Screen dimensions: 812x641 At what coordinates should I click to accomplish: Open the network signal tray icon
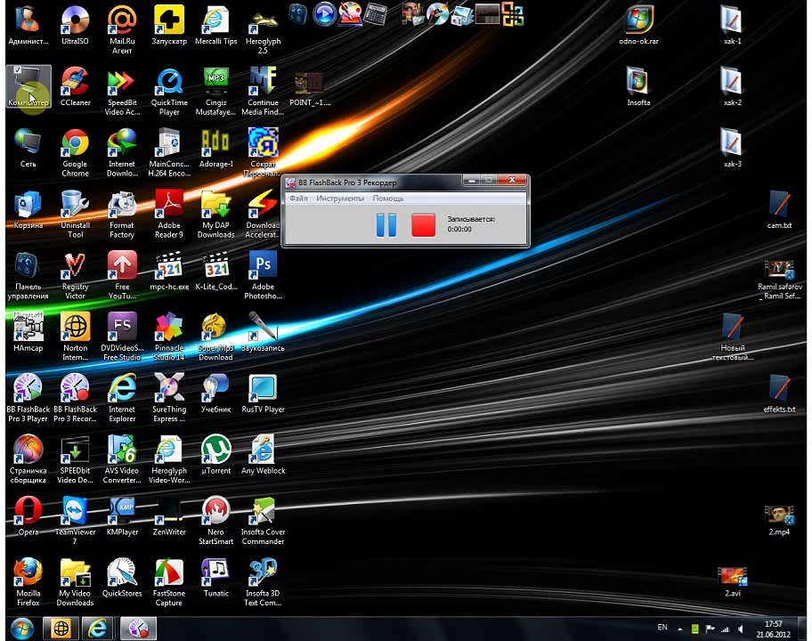pyautogui.click(x=725, y=629)
